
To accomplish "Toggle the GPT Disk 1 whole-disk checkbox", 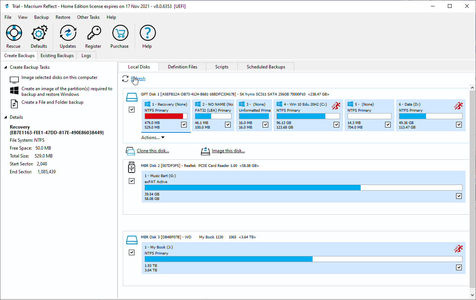I will tap(131, 110).
